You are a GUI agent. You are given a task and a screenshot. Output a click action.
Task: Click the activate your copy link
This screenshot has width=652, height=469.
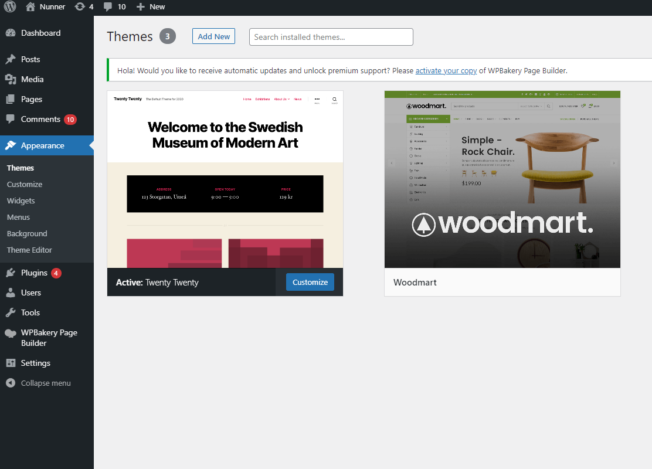446,71
